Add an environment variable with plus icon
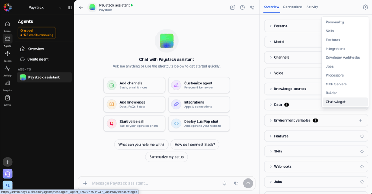The image size is (372, 194). (360, 120)
